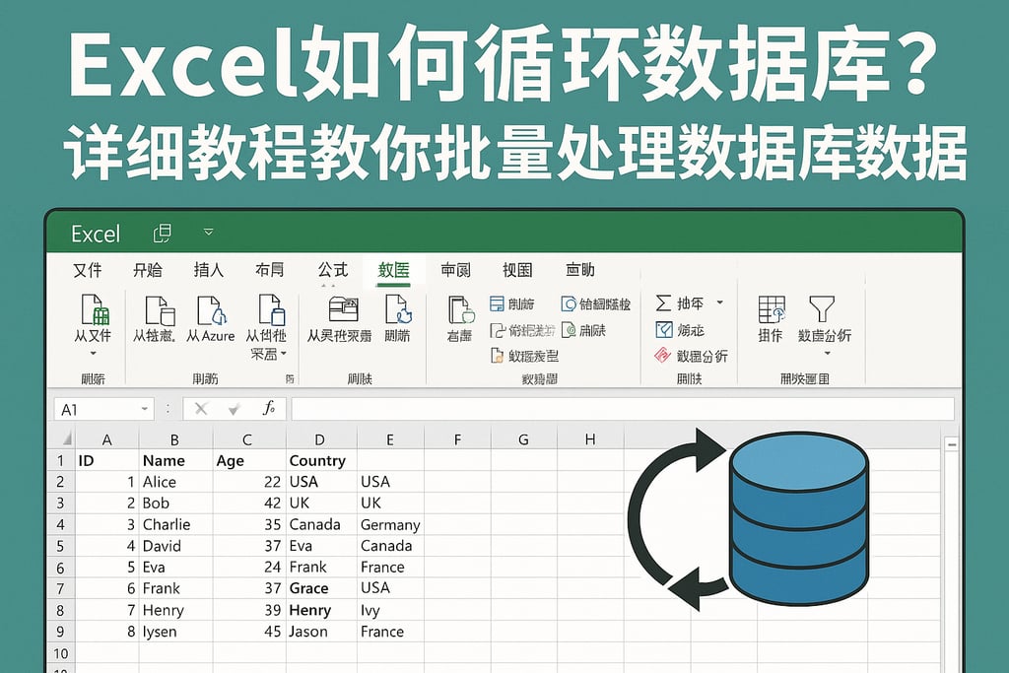Select the cell containing 'Ivy'

[x=390, y=611]
